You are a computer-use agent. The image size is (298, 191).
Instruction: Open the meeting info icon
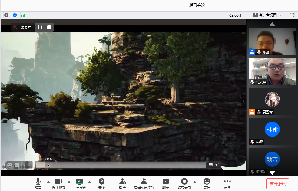point(6,15)
